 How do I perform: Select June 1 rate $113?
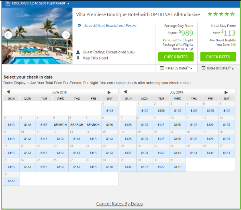(110, 111)
